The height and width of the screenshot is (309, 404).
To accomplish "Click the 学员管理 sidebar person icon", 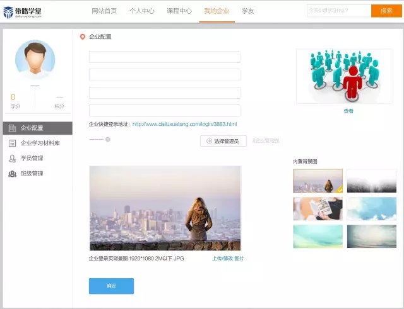I will click(12, 159).
